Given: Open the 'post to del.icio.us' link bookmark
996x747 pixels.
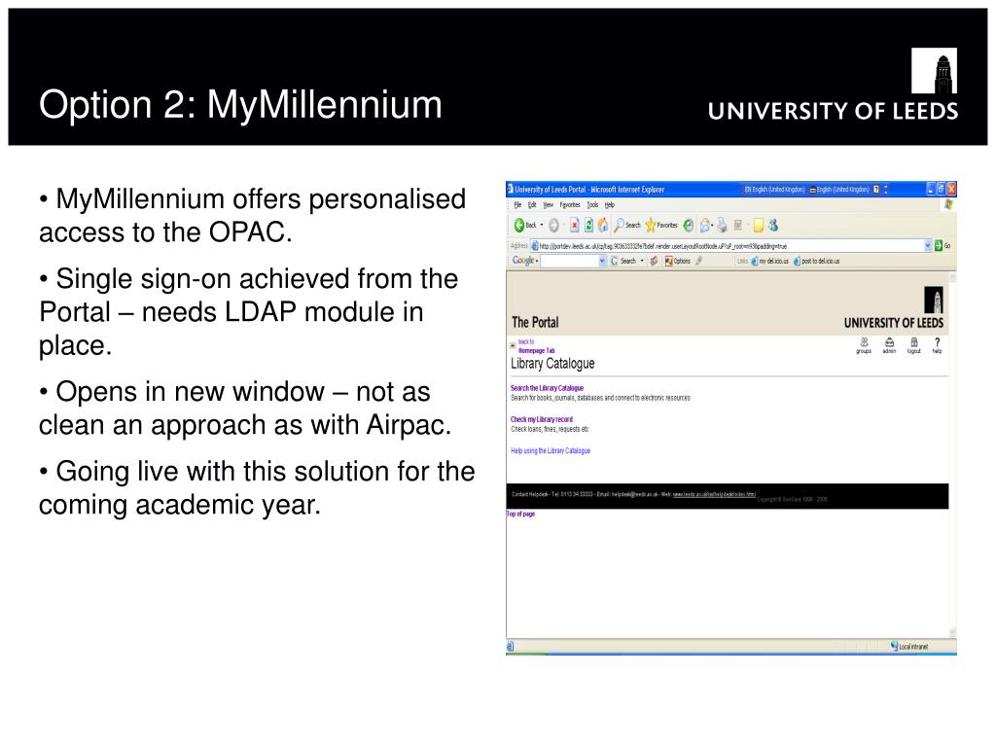Looking at the screenshot, I should coord(817,261).
